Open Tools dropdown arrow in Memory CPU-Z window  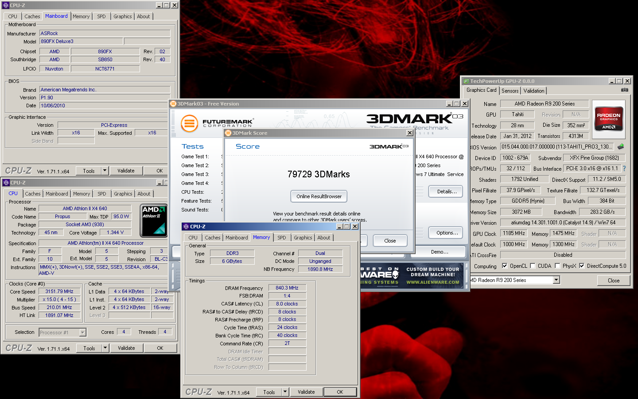point(285,392)
